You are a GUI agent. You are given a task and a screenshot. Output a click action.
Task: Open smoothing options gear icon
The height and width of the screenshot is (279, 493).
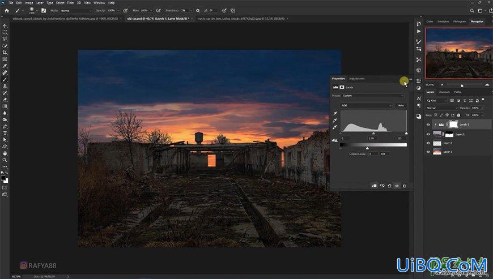pos(198,10)
